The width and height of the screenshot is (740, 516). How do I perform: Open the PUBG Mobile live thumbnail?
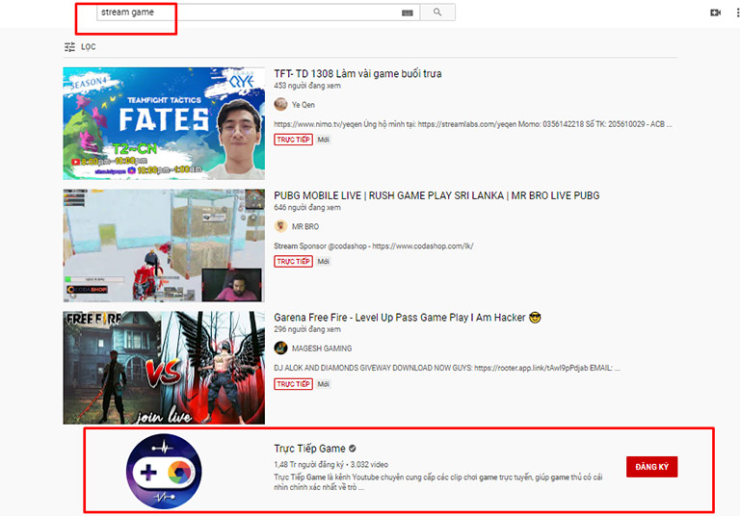pos(164,245)
